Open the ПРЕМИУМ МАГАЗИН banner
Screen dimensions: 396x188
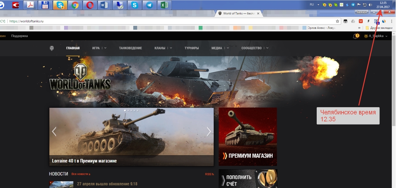coord(248,137)
